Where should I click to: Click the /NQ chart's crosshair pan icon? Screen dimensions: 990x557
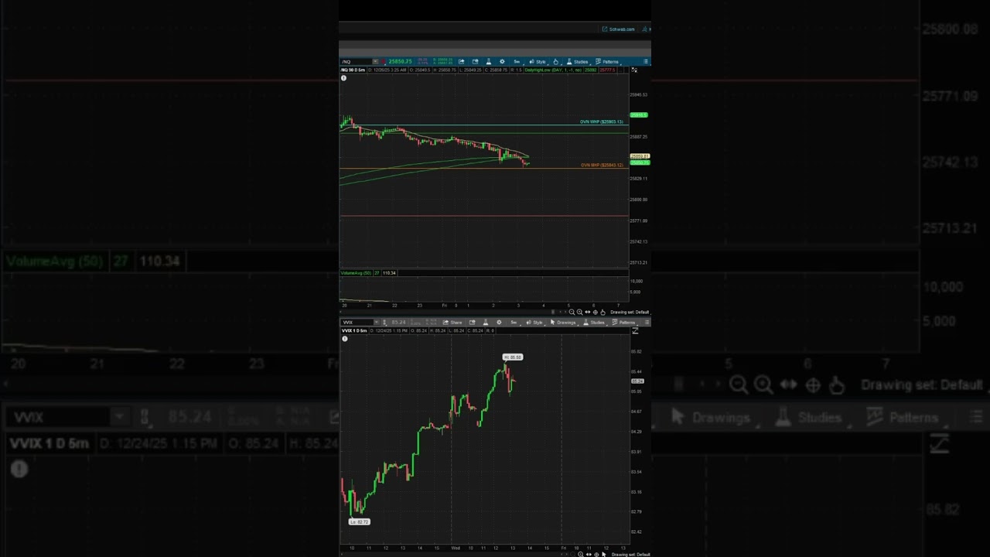pos(595,312)
